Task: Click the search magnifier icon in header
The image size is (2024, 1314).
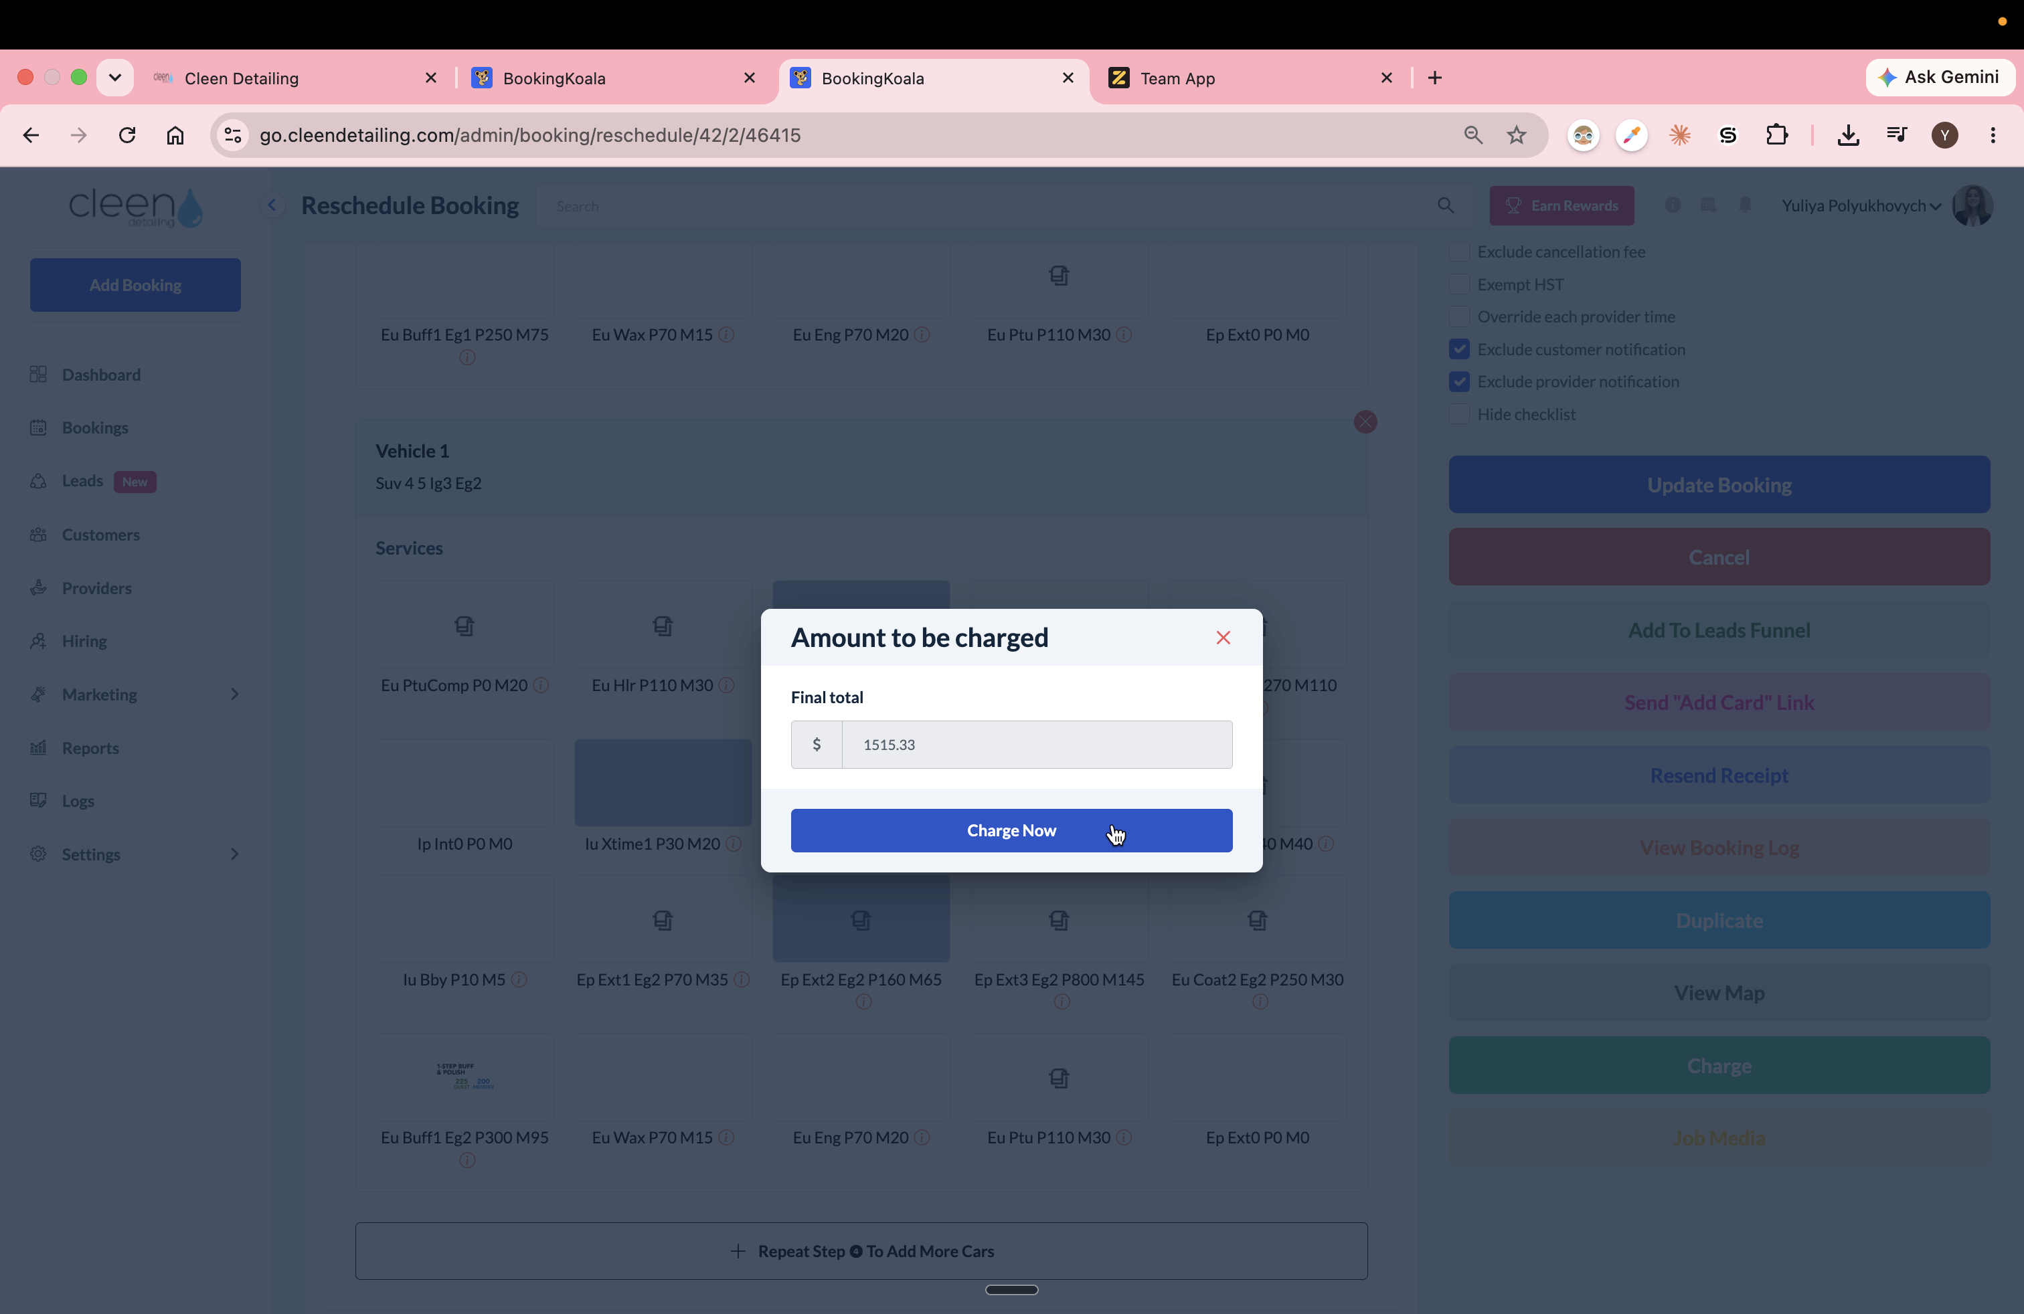Action: pos(1445,205)
